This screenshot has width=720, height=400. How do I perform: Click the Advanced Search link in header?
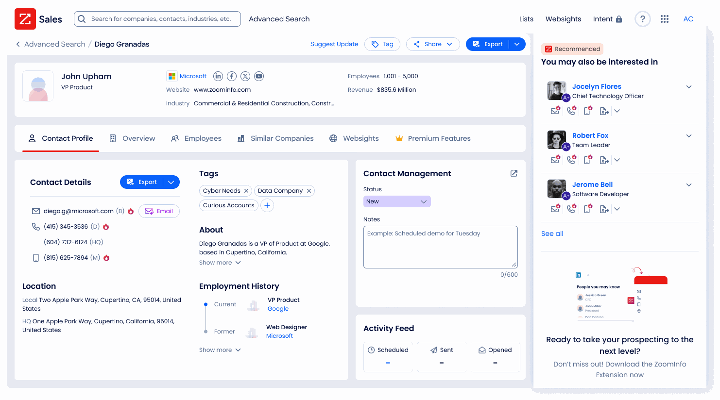(x=279, y=19)
